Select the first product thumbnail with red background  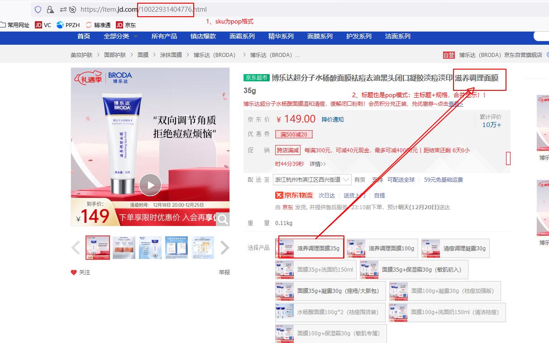coord(98,248)
